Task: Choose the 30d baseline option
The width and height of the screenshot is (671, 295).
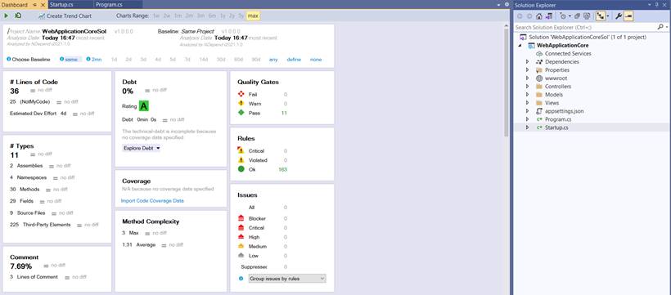Action: pos(221,60)
